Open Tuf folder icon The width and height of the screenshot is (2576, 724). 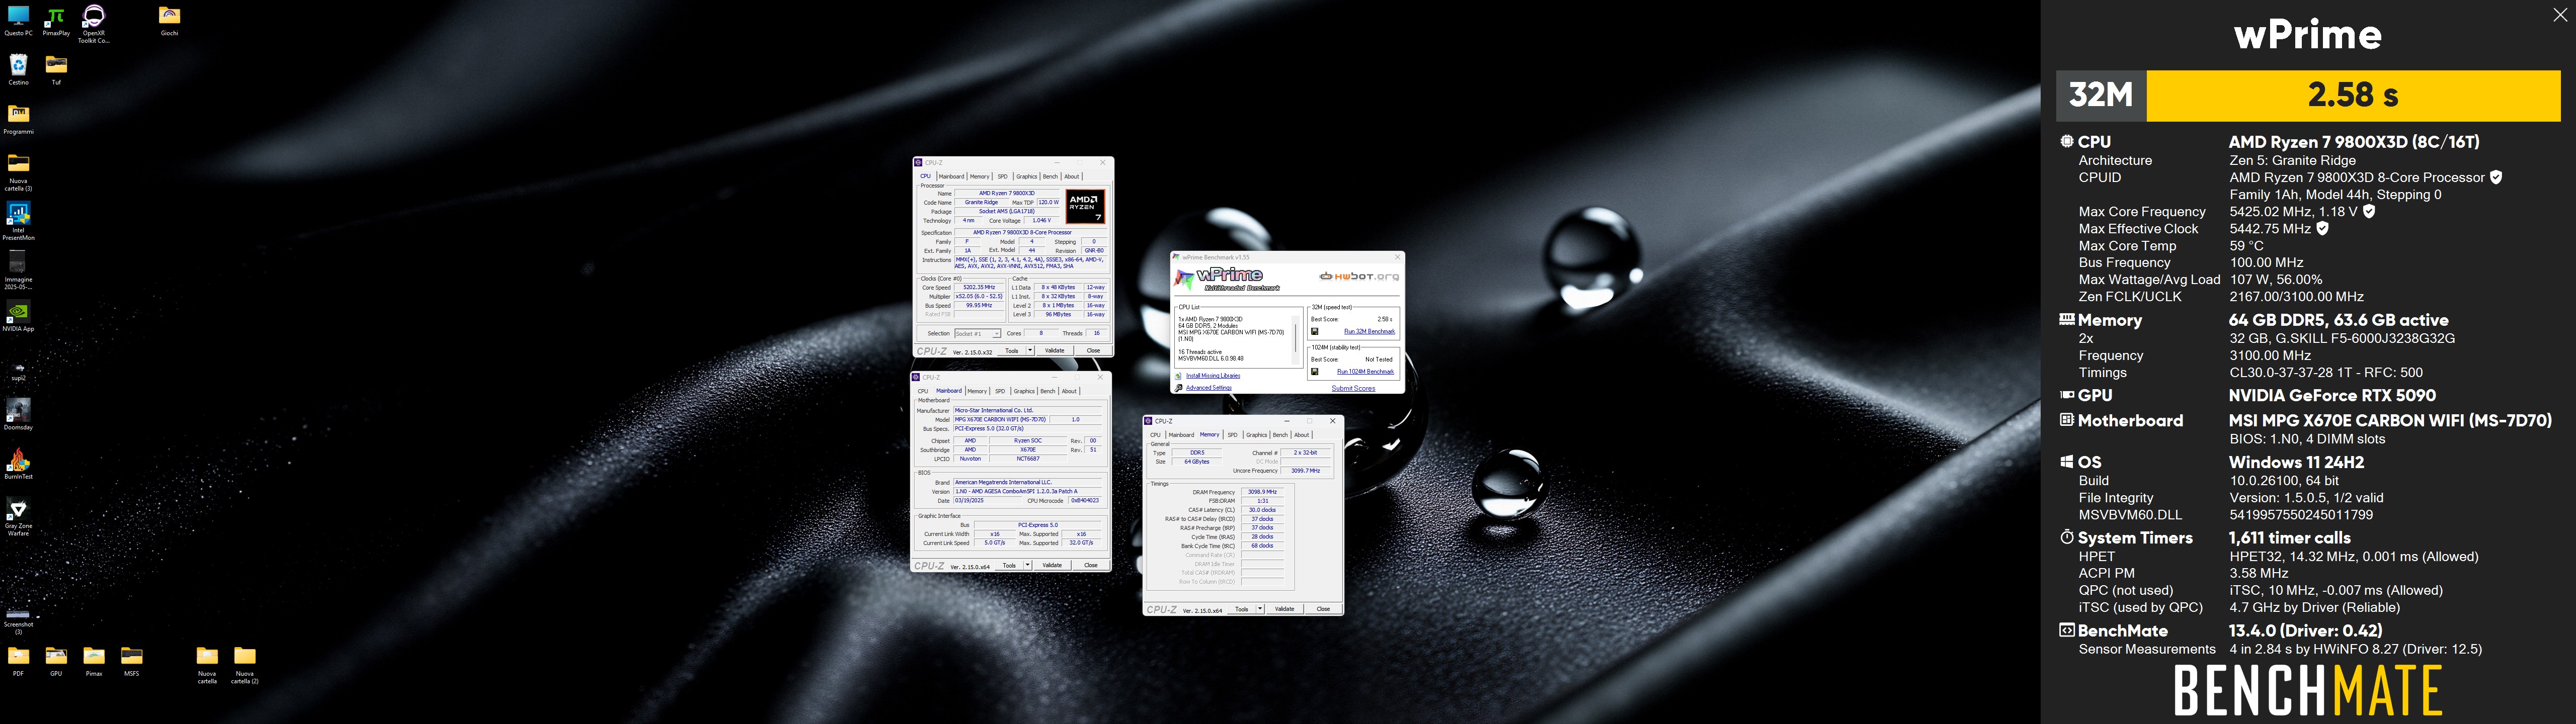click(56, 69)
